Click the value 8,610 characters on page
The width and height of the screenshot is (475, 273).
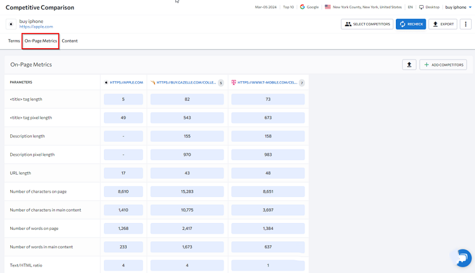pyautogui.click(x=123, y=191)
